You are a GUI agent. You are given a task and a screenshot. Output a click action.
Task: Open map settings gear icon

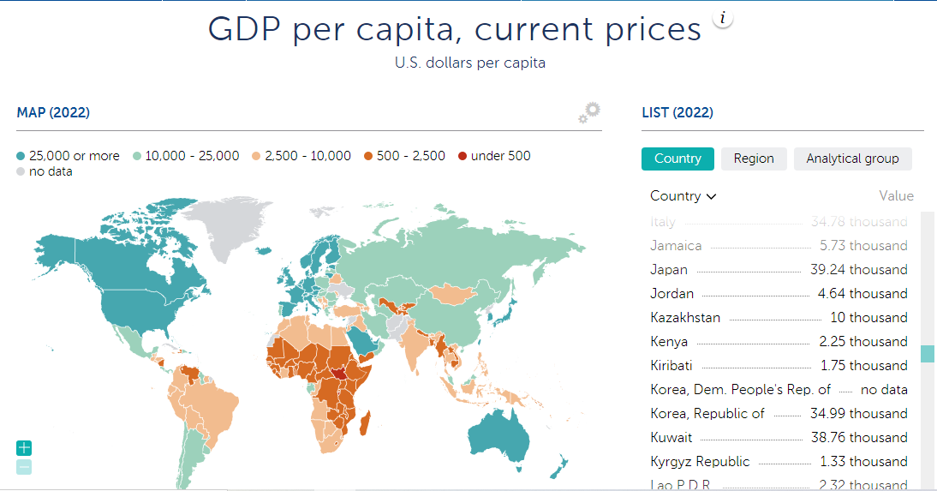(x=589, y=112)
